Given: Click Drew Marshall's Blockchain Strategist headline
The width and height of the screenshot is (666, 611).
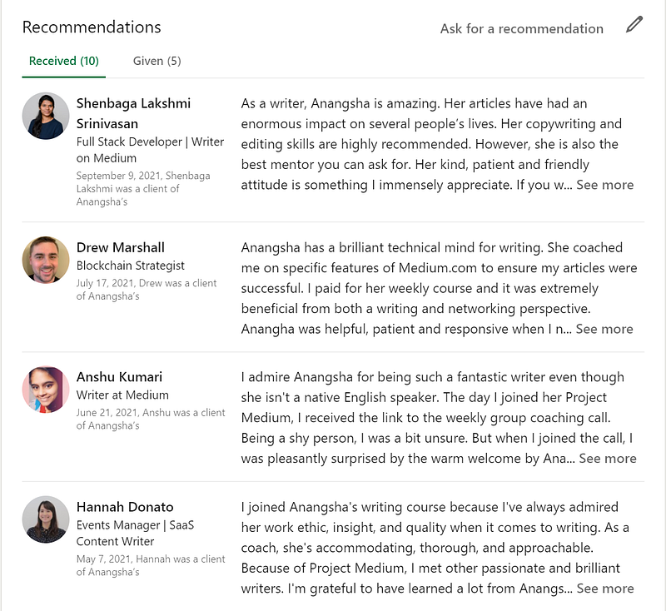Looking at the screenshot, I should click(131, 266).
